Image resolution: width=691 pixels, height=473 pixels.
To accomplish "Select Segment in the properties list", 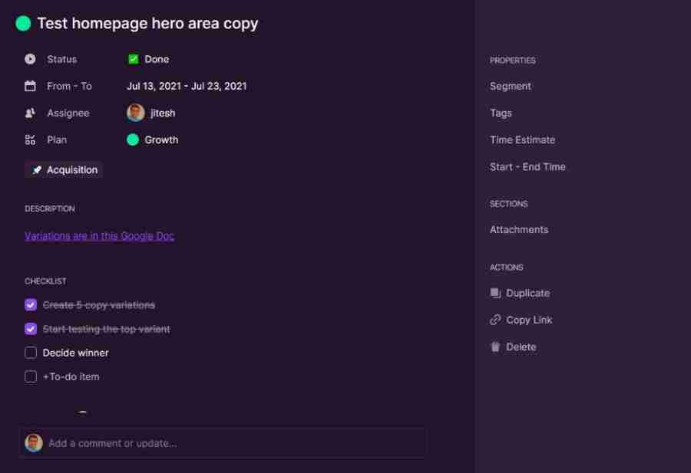I will 511,86.
